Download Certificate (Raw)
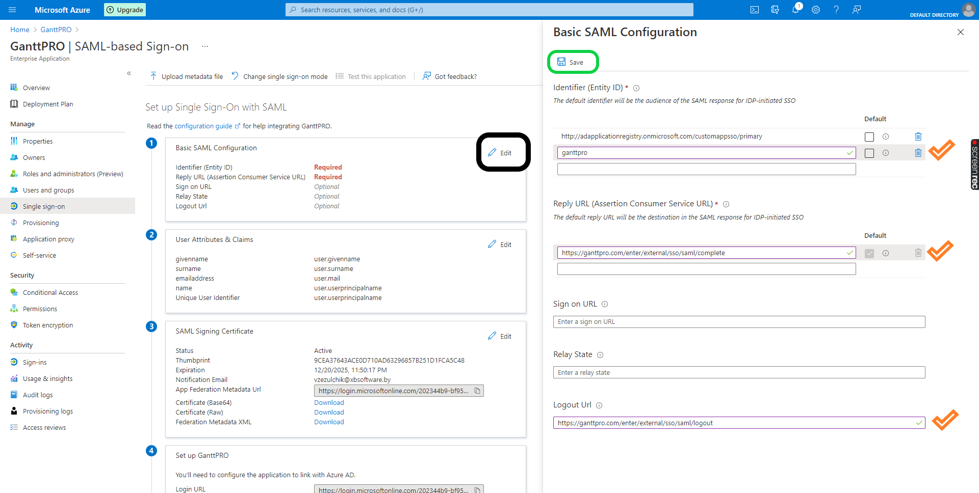The height and width of the screenshot is (493, 979). (329, 413)
